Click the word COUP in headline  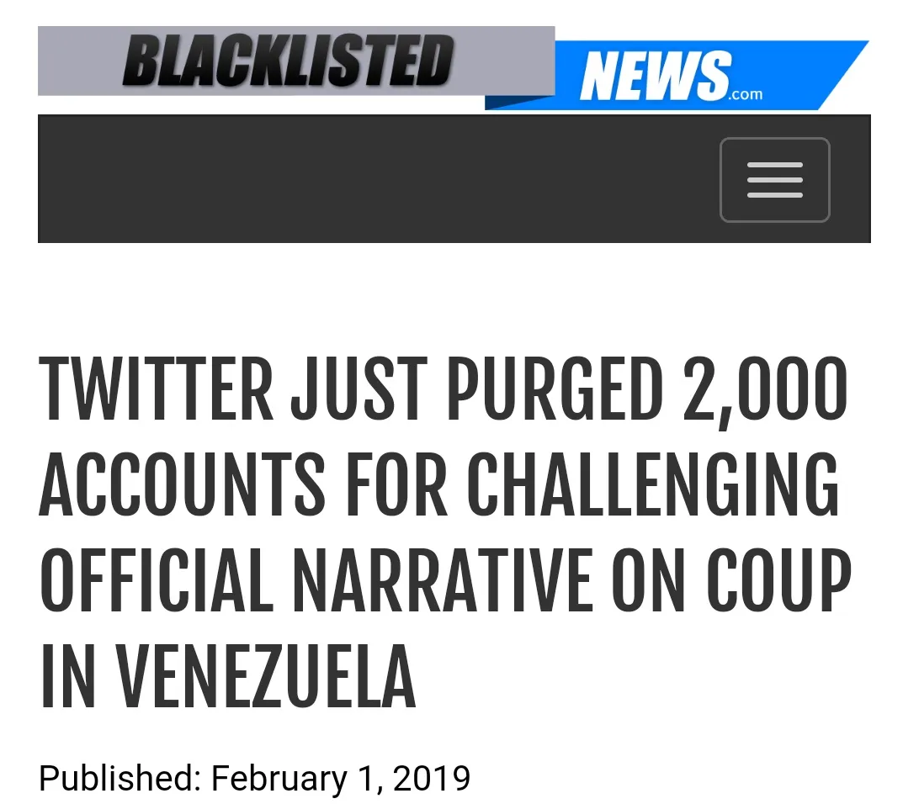pos(778,583)
